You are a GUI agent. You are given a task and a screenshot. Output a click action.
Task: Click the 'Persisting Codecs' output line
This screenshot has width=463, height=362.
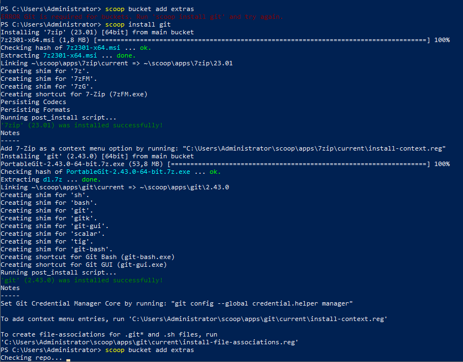point(33,102)
